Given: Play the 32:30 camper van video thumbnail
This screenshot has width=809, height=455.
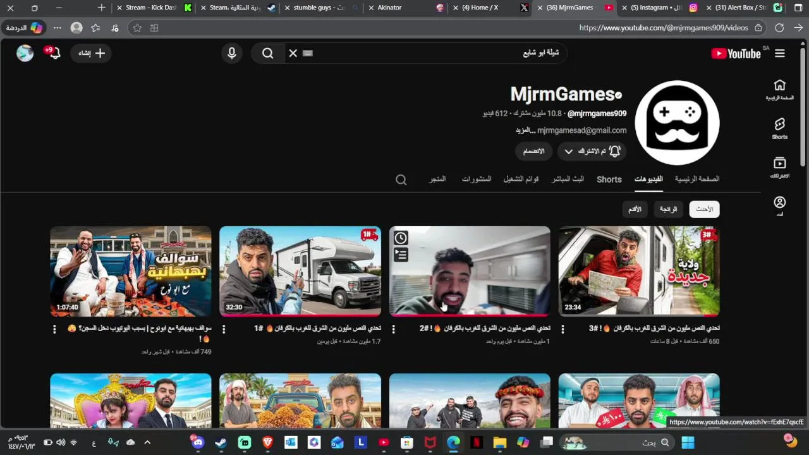Looking at the screenshot, I should click(300, 271).
